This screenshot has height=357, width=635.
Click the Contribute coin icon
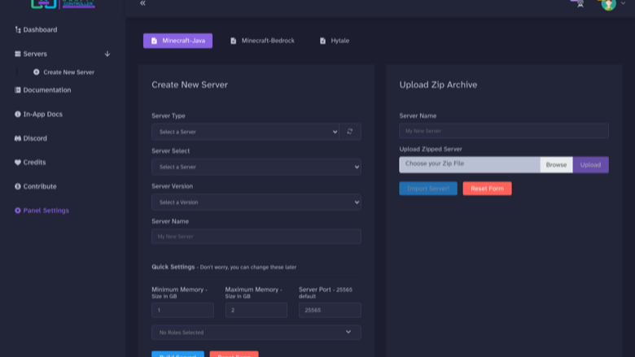click(18, 186)
